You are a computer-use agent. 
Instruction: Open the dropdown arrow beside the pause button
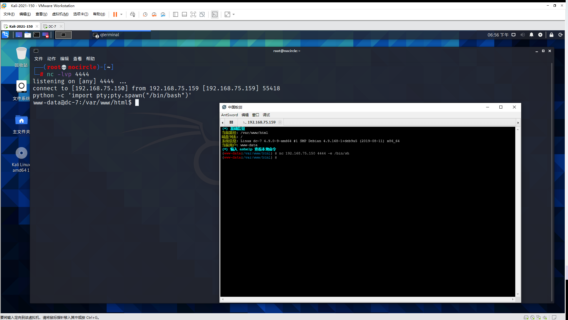coord(121,14)
